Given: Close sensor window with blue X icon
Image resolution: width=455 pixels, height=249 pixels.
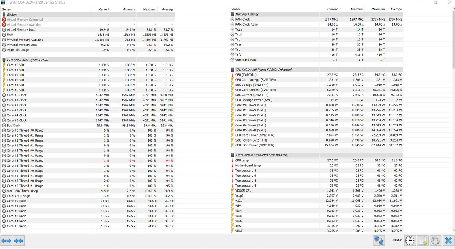Looking at the screenshot, I should [x=448, y=240].
